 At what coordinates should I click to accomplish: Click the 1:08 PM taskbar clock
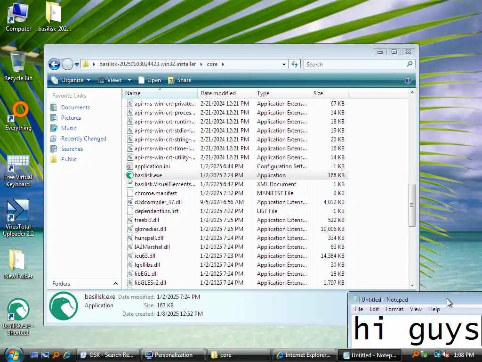coord(464,355)
